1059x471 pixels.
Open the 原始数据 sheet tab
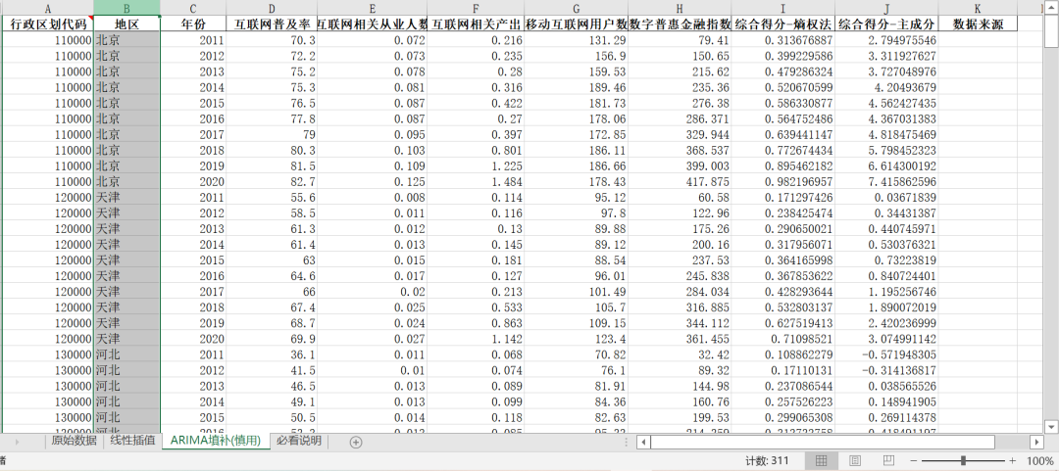[x=74, y=441]
